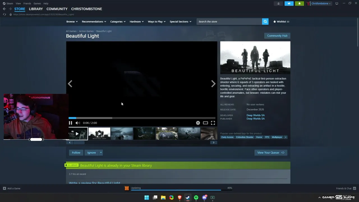Screen dimensions: 359x202
Task: Select the Horror tag
Action: pyautogui.click(x=259, y=137)
